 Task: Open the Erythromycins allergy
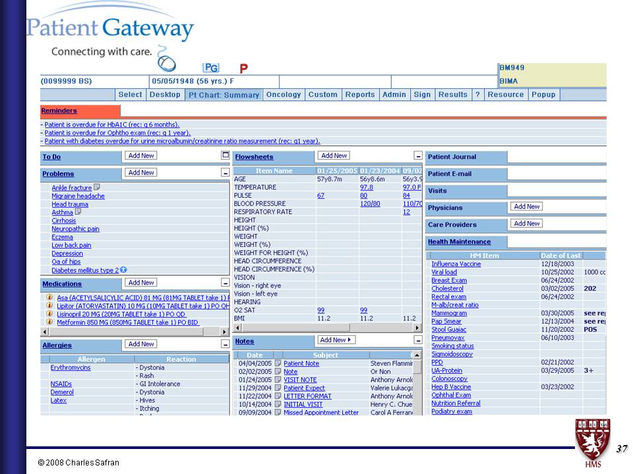(x=71, y=367)
